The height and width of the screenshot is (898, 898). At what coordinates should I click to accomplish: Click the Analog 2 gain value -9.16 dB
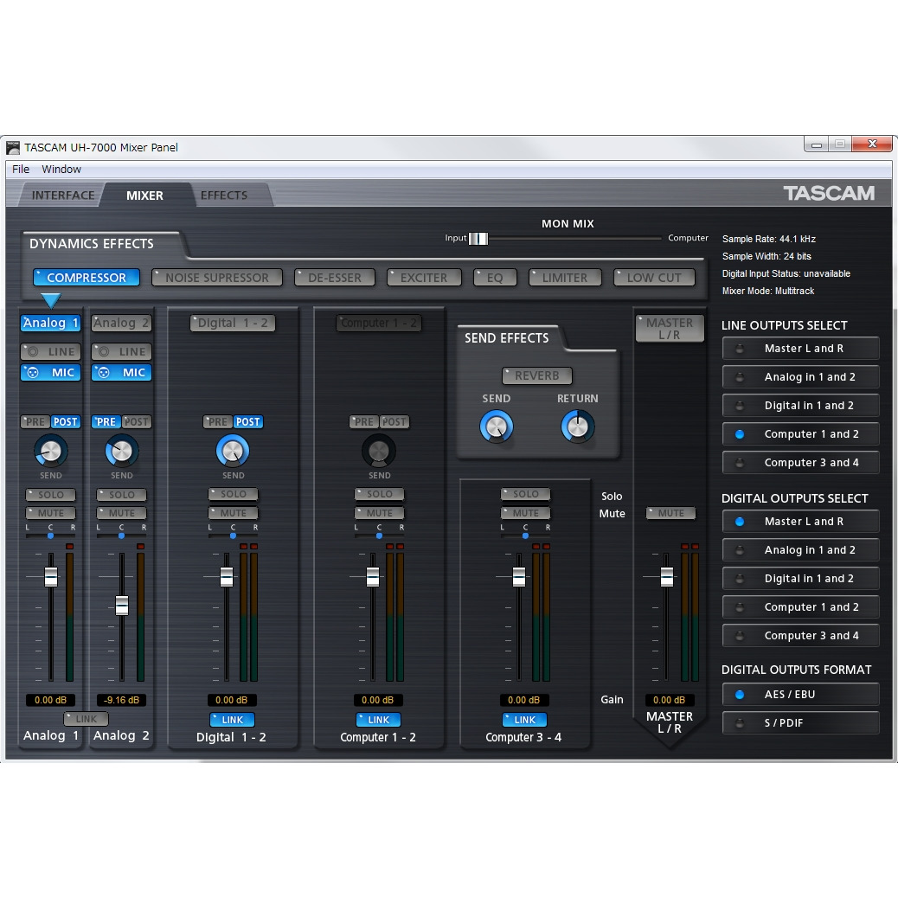[121, 701]
